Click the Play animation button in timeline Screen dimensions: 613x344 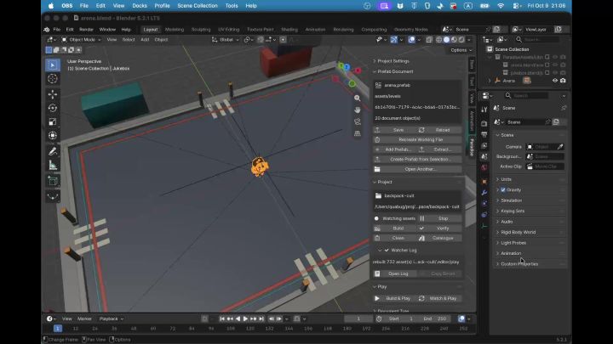tap(245, 319)
